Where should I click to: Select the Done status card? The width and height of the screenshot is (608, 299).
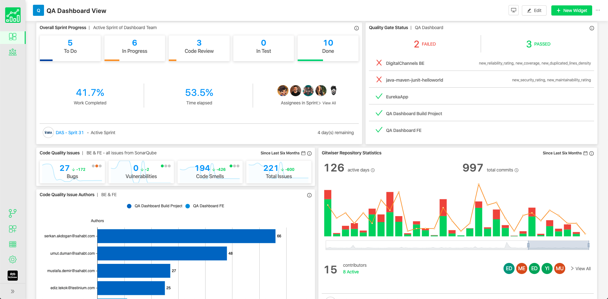point(328,47)
